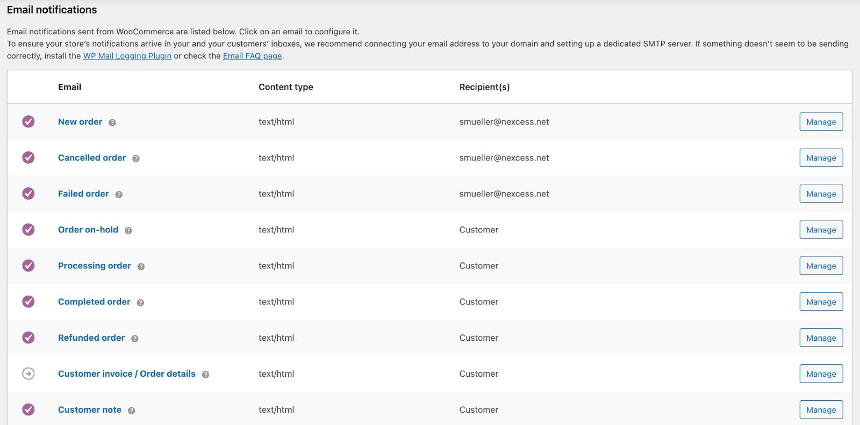Open the WP Mail Logging Plugin link

pyautogui.click(x=127, y=56)
